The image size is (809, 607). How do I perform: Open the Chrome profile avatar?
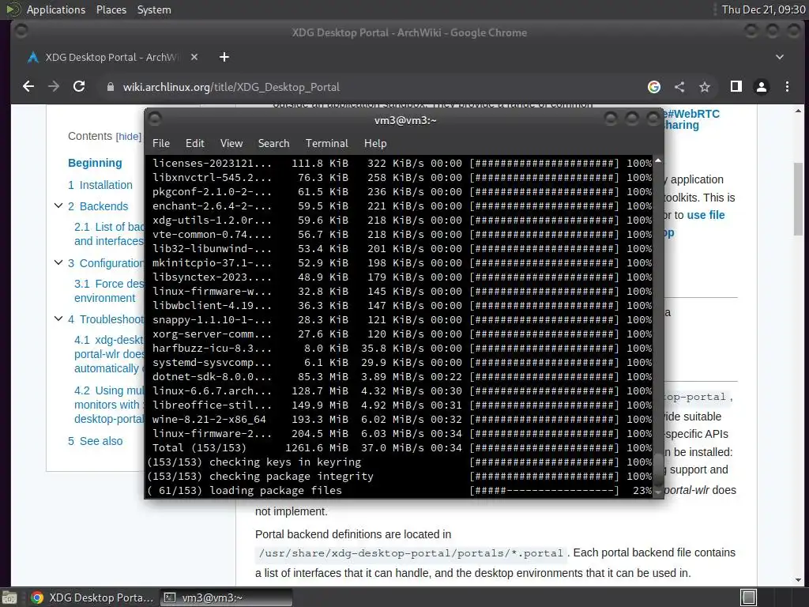pyautogui.click(x=762, y=87)
